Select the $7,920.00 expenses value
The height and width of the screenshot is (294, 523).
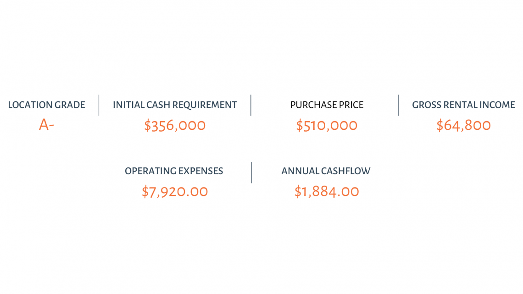(x=175, y=192)
